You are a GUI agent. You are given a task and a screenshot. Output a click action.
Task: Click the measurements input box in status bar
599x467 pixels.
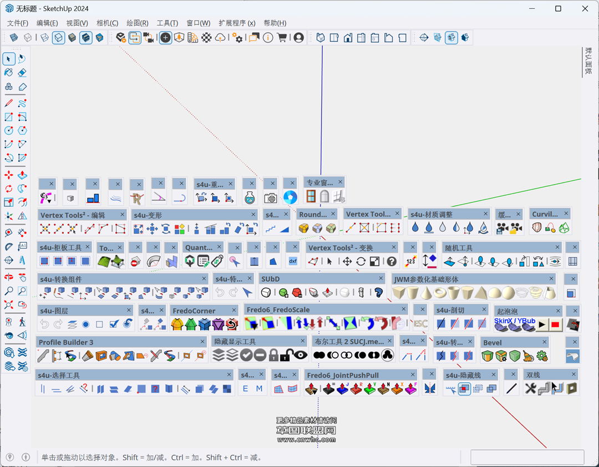click(x=527, y=457)
